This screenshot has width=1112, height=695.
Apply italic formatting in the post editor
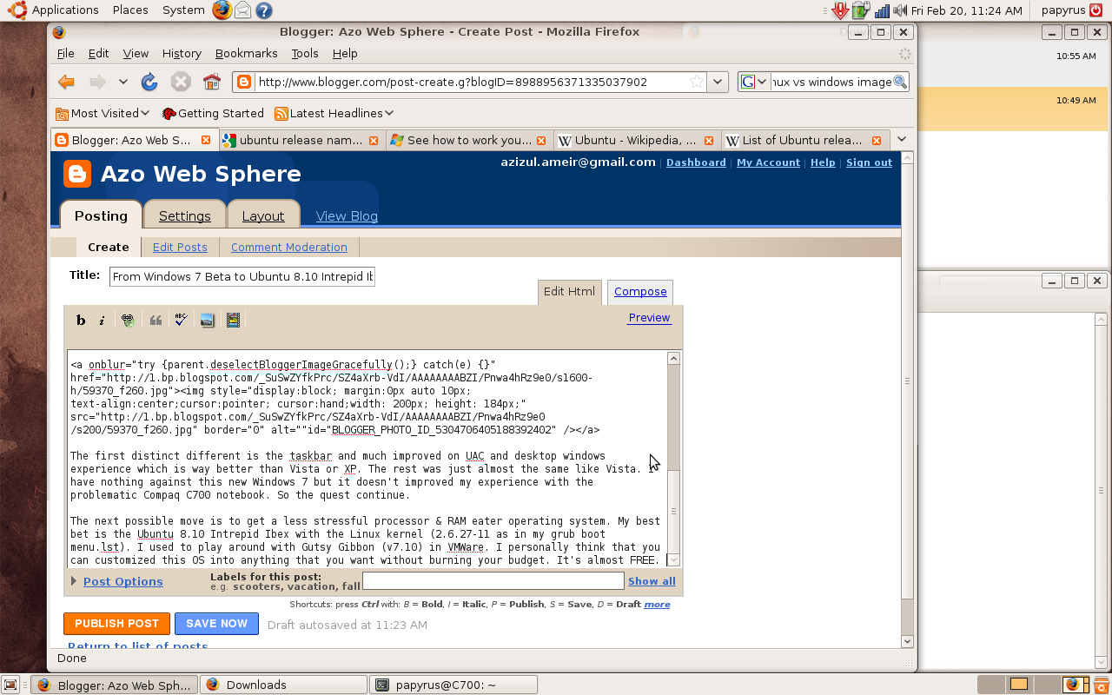pos(102,321)
